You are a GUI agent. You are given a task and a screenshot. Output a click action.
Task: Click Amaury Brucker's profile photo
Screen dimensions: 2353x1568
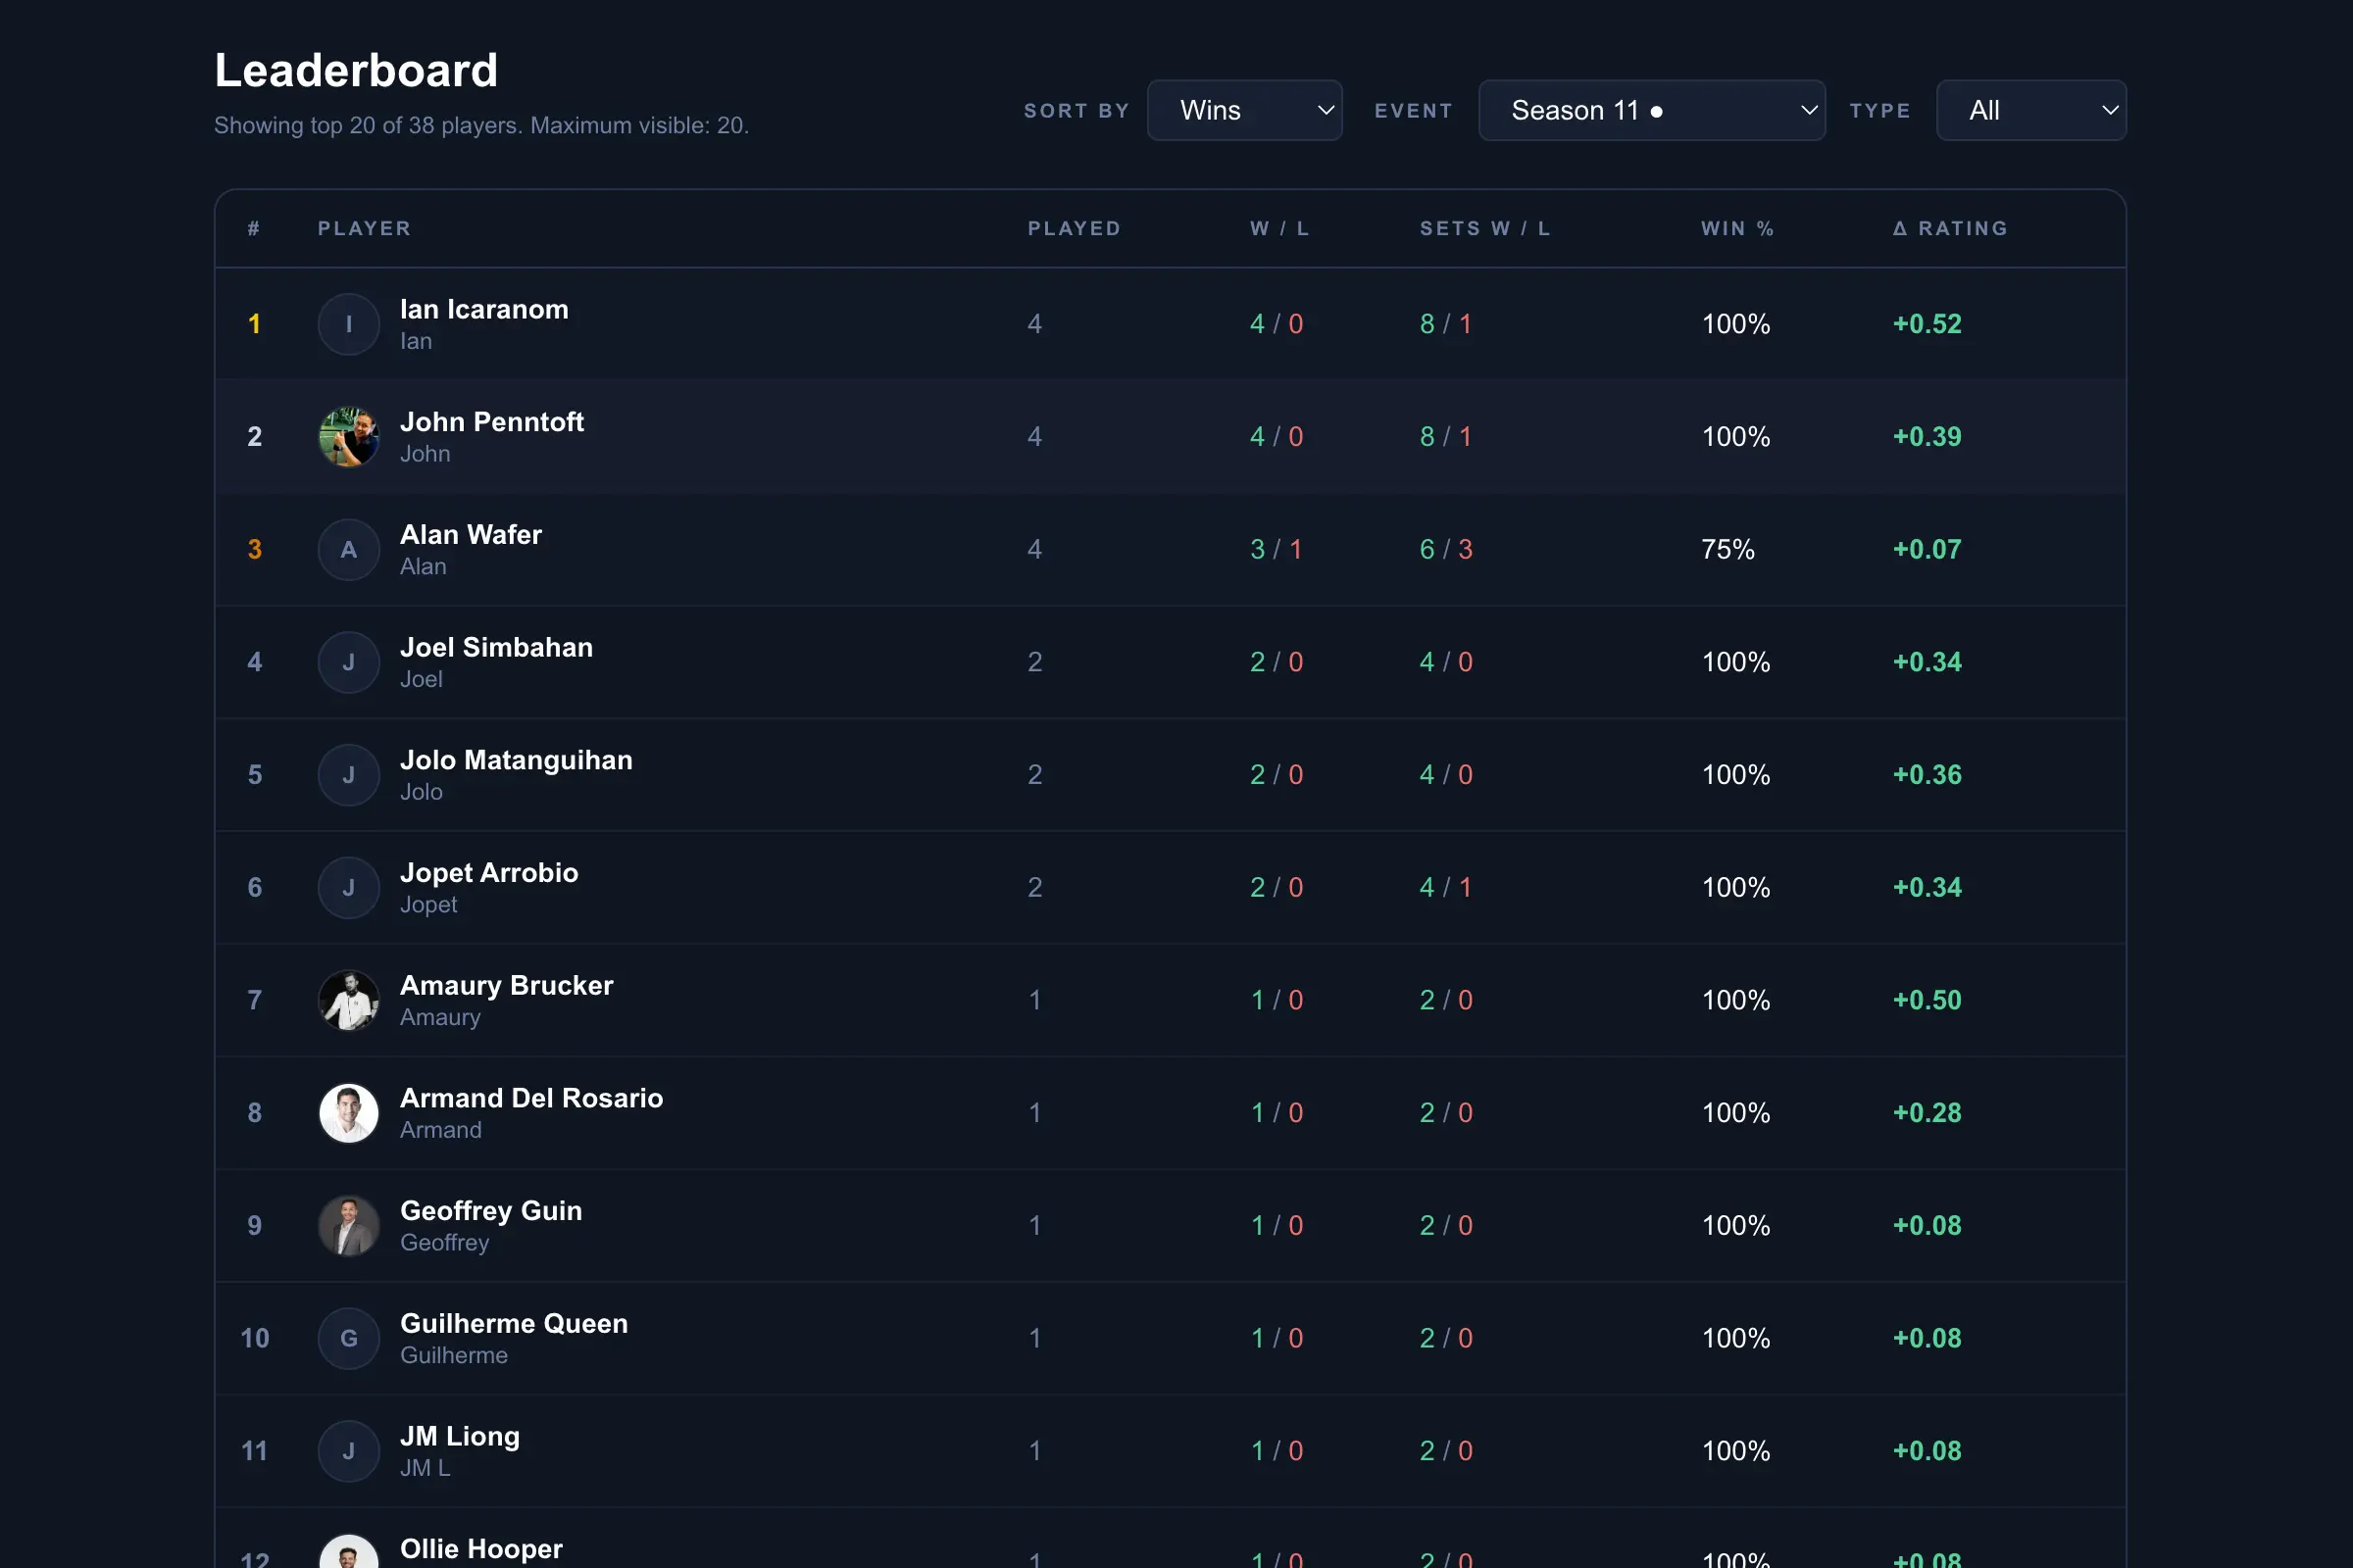pos(348,1000)
